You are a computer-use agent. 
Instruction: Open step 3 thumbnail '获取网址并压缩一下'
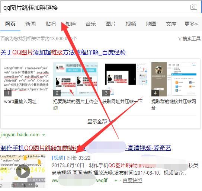125,79
